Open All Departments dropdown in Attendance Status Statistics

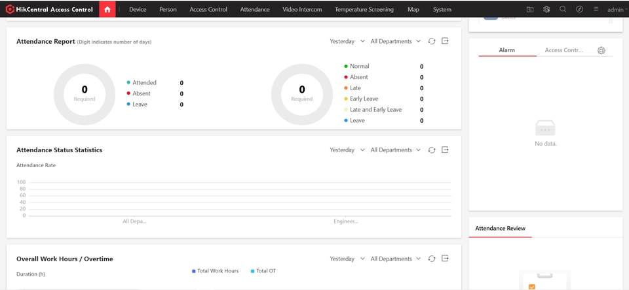click(x=396, y=150)
